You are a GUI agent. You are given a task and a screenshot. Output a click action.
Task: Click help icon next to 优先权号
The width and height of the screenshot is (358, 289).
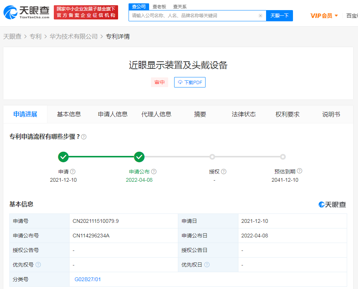pos(38,265)
